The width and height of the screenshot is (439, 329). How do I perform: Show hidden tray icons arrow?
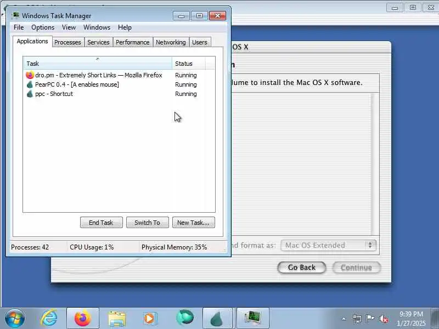[x=344, y=319]
